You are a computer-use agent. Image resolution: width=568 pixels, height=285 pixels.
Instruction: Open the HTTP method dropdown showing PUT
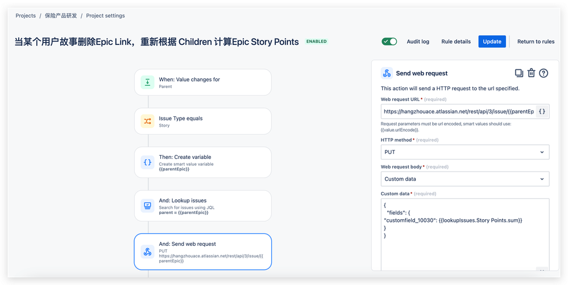pyautogui.click(x=465, y=152)
